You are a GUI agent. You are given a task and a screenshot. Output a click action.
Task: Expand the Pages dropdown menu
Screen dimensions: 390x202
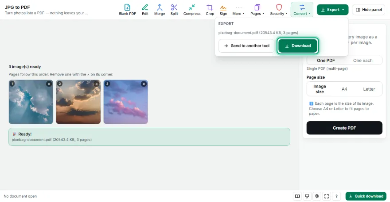(257, 10)
